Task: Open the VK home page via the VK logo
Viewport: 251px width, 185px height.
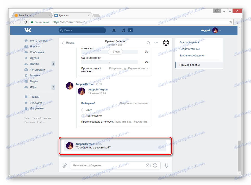Action: point(27,30)
